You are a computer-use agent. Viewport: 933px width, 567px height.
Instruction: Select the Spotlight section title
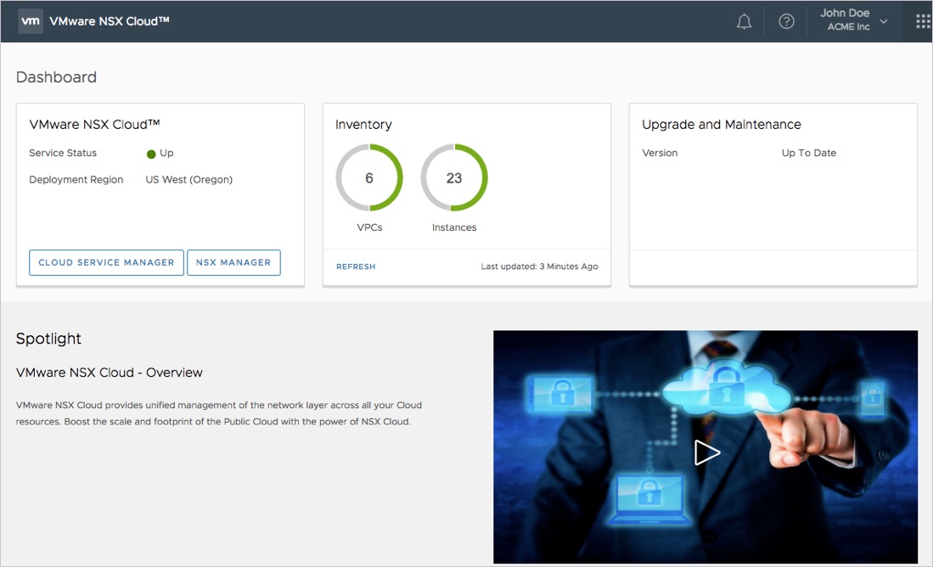click(48, 338)
